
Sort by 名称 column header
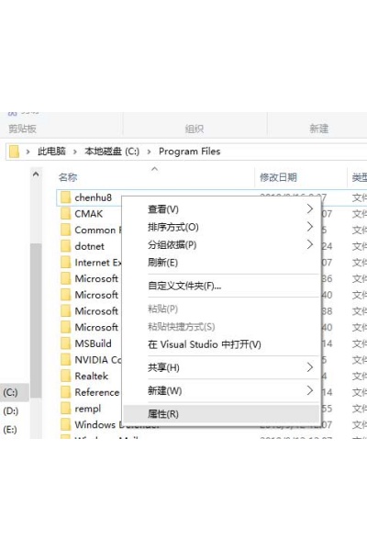(x=68, y=177)
